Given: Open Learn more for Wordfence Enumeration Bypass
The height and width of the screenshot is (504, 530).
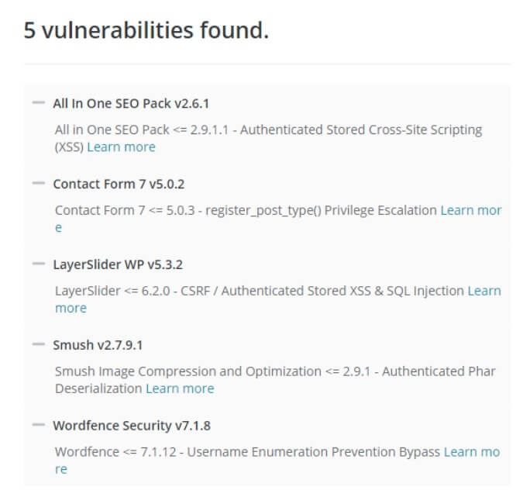Looking at the screenshot, I should click(x=472, y=452).
